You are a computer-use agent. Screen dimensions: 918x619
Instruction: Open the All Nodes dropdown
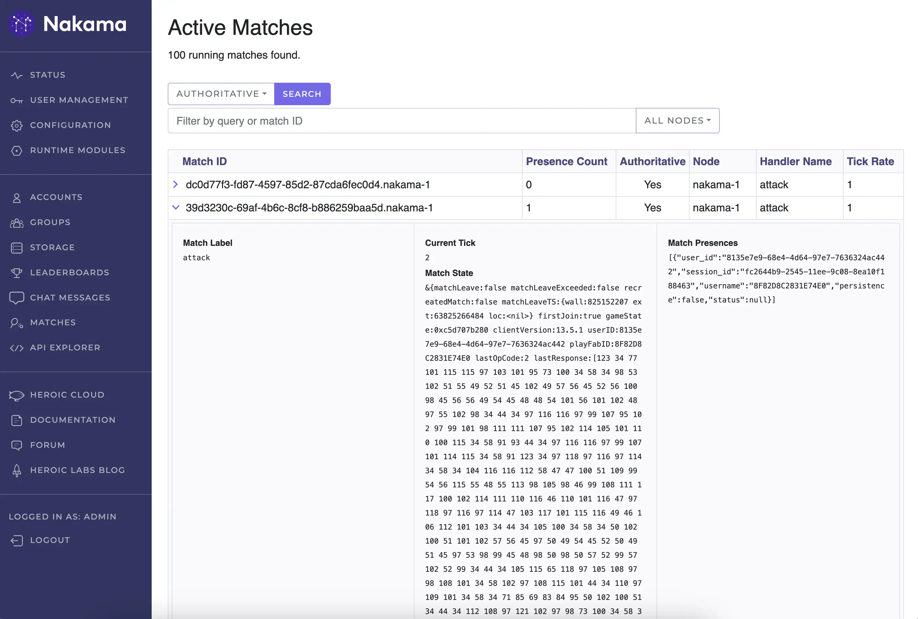pos(677,121)
